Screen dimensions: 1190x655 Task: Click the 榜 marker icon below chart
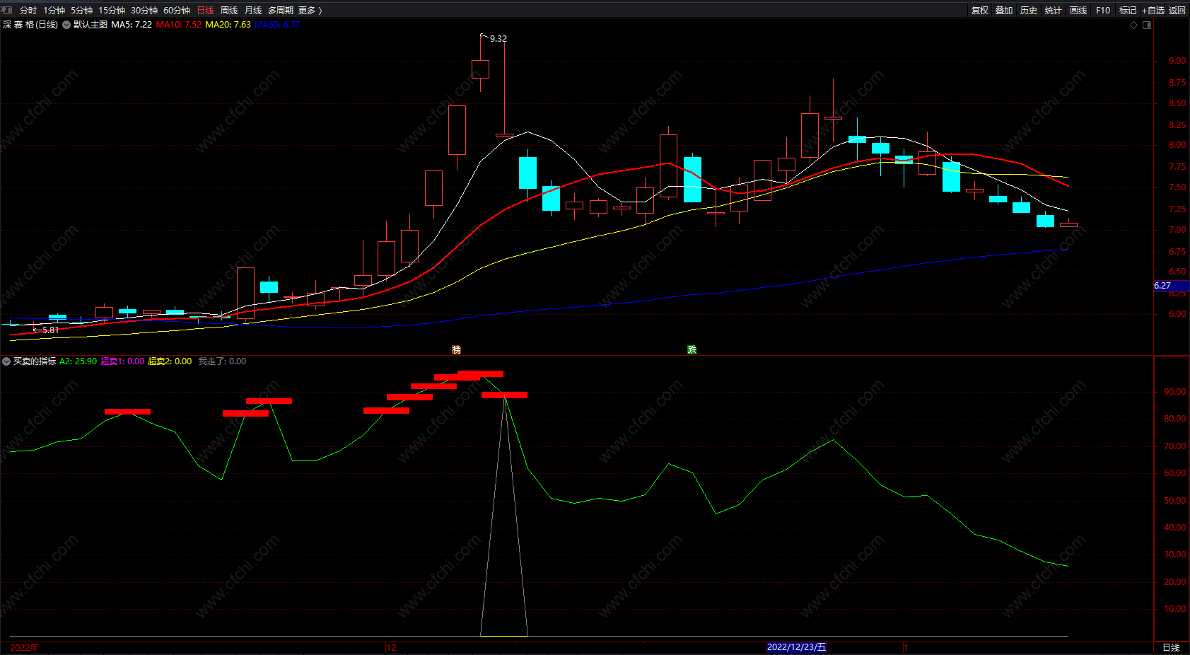[x=457, y=349]
